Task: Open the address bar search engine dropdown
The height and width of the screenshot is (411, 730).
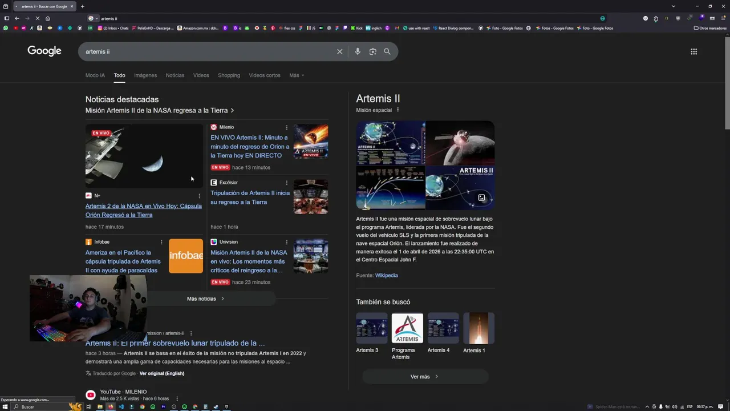Action: 94,18
